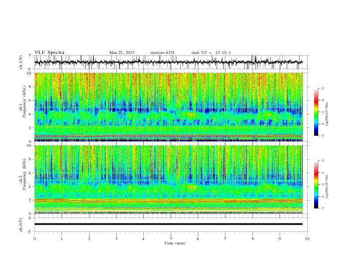
Task: Click the ch.2 color scale bar
Action: pos(316,184)
